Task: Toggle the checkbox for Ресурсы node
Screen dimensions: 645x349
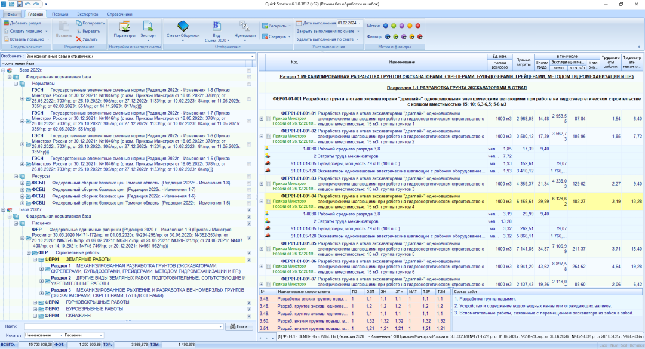Action: click(249, 177)
